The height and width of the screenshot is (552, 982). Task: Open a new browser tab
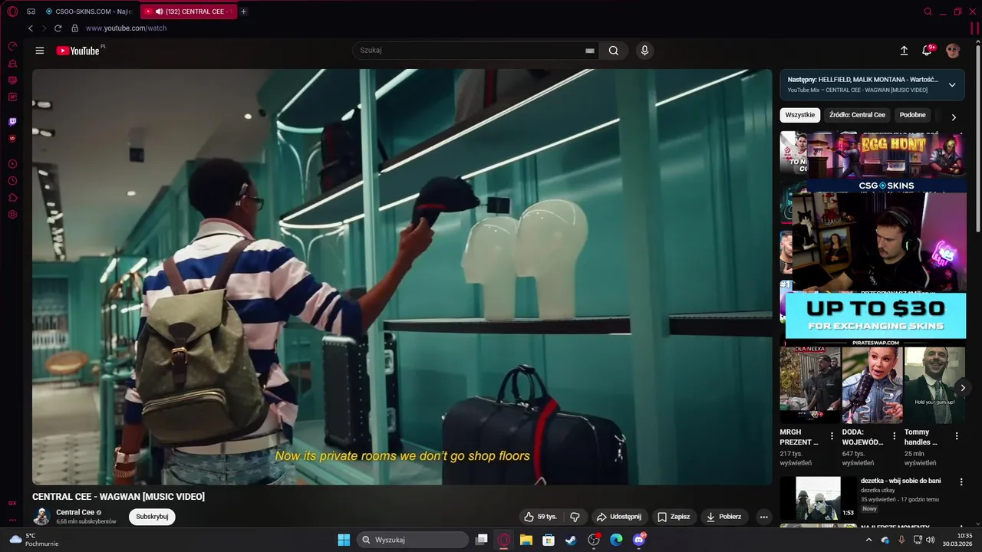pyautogui.click(x=244, y=11)
